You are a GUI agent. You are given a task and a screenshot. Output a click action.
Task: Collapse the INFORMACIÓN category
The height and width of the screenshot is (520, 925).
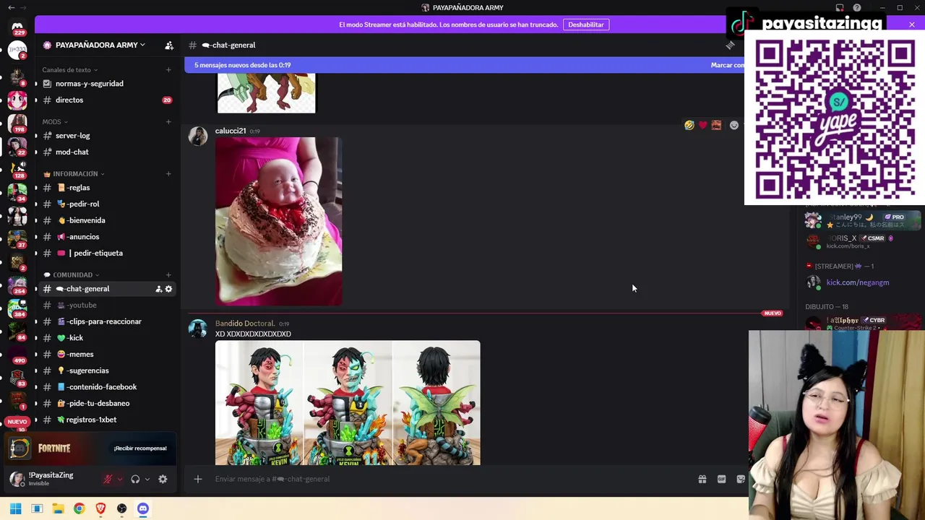click(74, 173)
